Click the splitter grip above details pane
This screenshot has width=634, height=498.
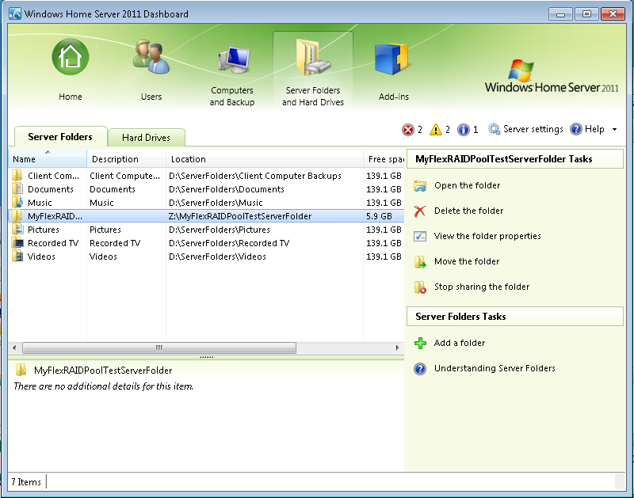pyautogui.click(x=206, y=357)
